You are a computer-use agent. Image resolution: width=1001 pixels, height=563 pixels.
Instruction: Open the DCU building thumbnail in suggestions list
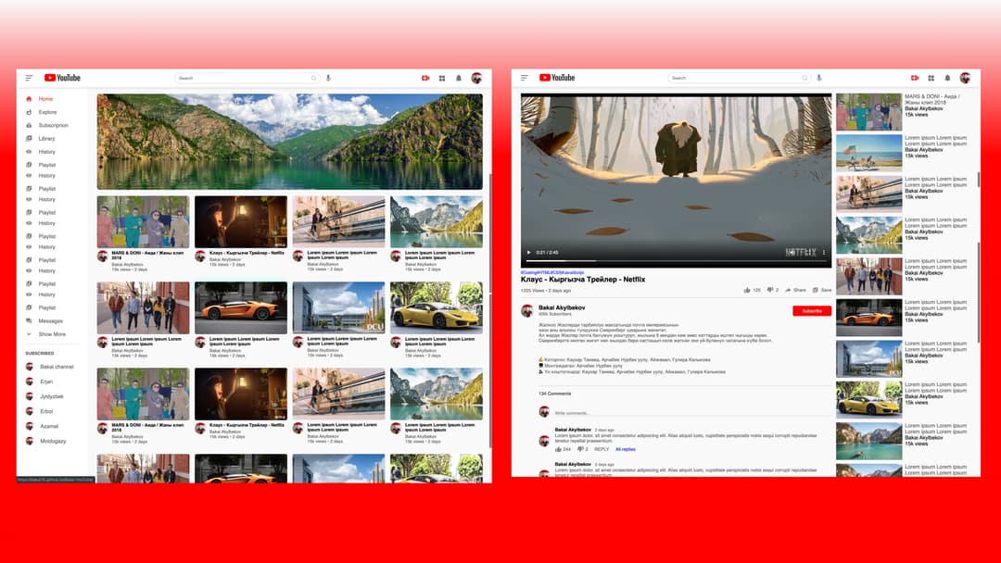pos(868,358)
